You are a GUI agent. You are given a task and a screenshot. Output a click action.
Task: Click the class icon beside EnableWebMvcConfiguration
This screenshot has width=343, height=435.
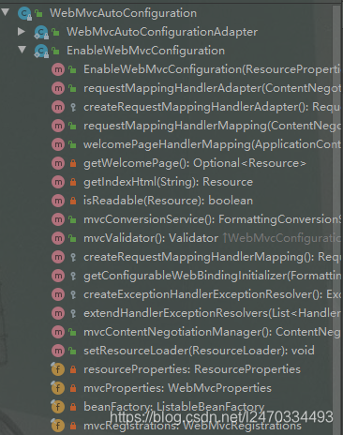(41, 51)
